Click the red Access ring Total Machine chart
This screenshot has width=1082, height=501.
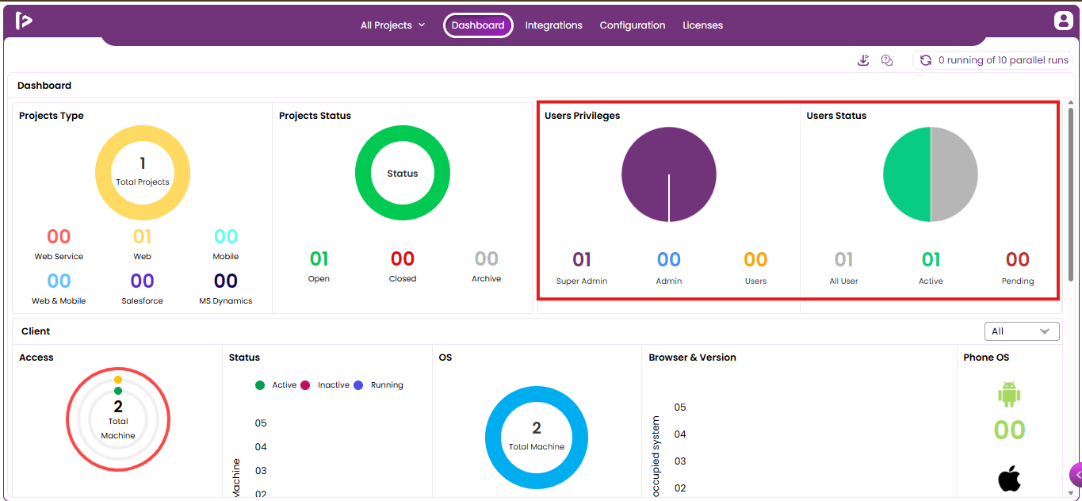click(x=118, y=419)
